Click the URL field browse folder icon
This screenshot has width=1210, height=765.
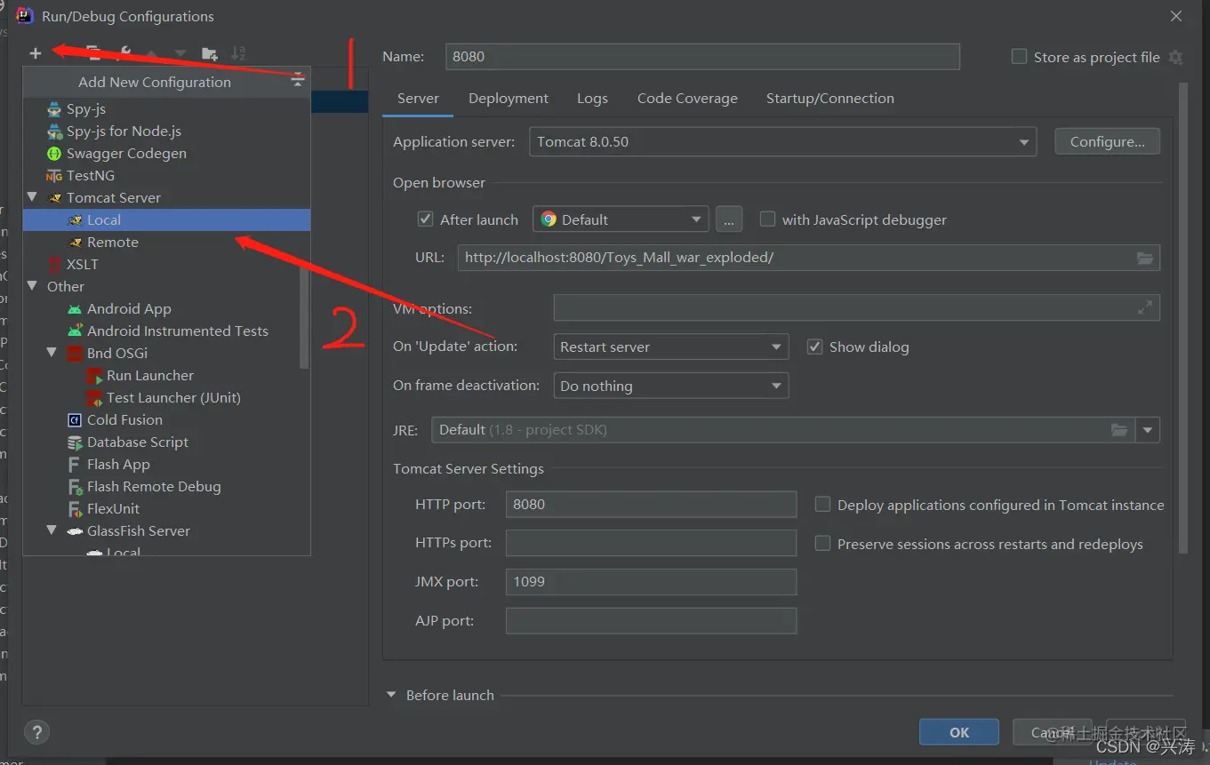[1145, 259]
